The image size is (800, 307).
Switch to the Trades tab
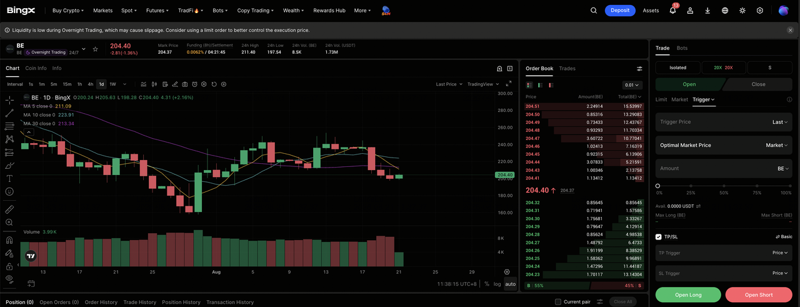point(567,68)
